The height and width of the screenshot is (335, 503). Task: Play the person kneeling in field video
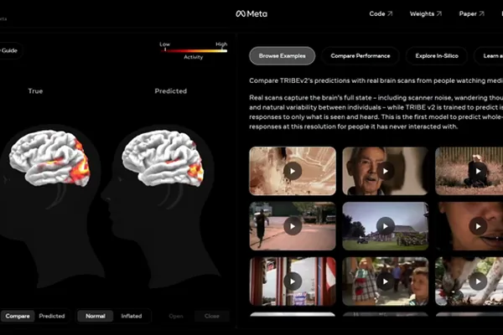(478, 171)
